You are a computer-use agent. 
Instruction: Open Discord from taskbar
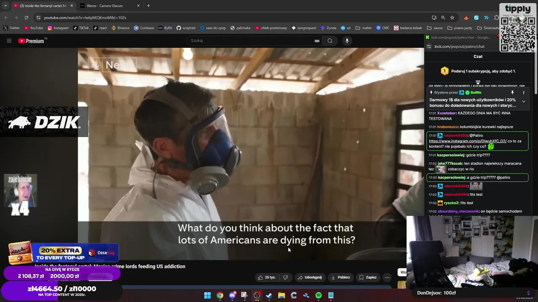tap(232, 295)
